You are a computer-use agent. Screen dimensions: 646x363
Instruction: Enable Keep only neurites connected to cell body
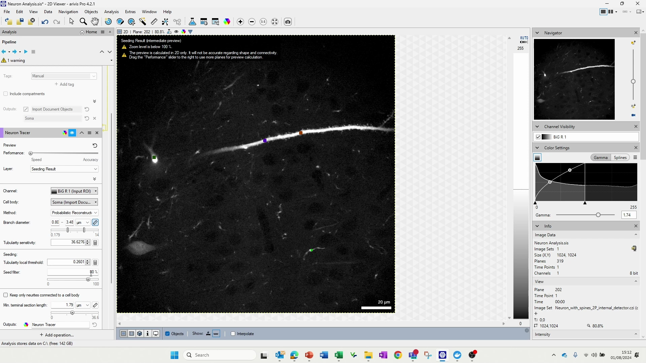[x=6, y=295]
